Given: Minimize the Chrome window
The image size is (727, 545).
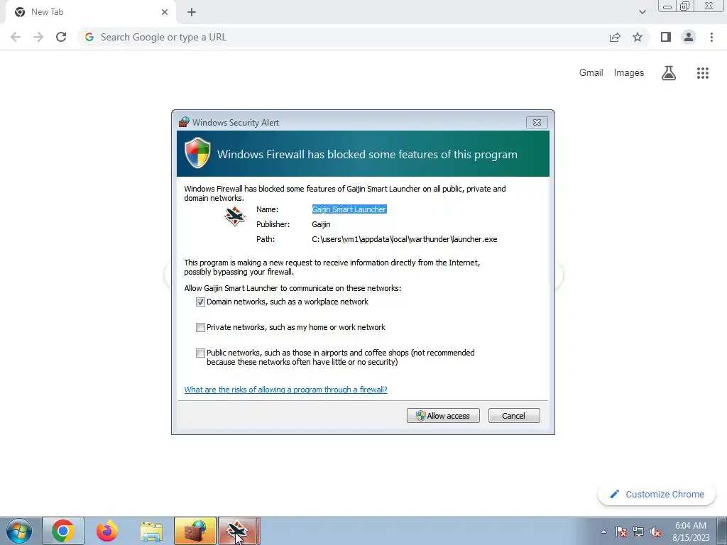Looking at the screenshot, I should pos(667,6).
